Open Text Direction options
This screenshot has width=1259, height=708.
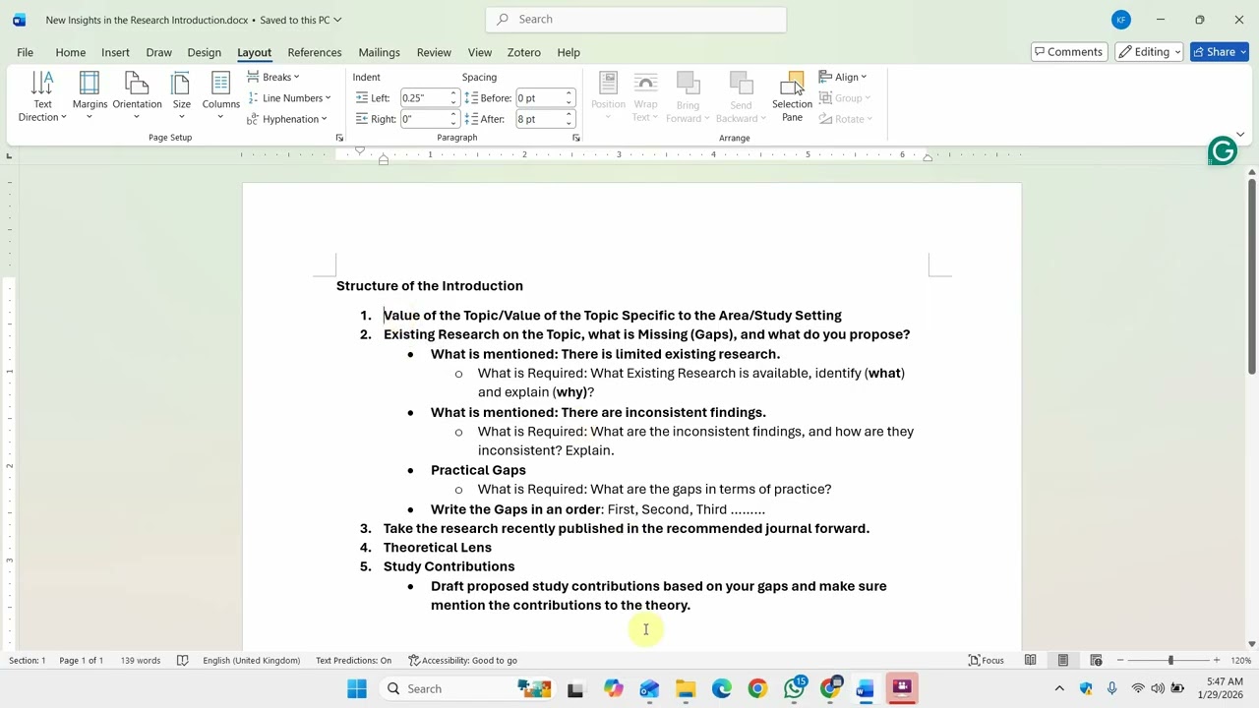[x=42, y=97]
